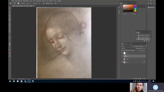The height and width of the screenshot is (92, 164).
Task: Toggle the Protect Tones checkbox
Action: tap(47, 3)
